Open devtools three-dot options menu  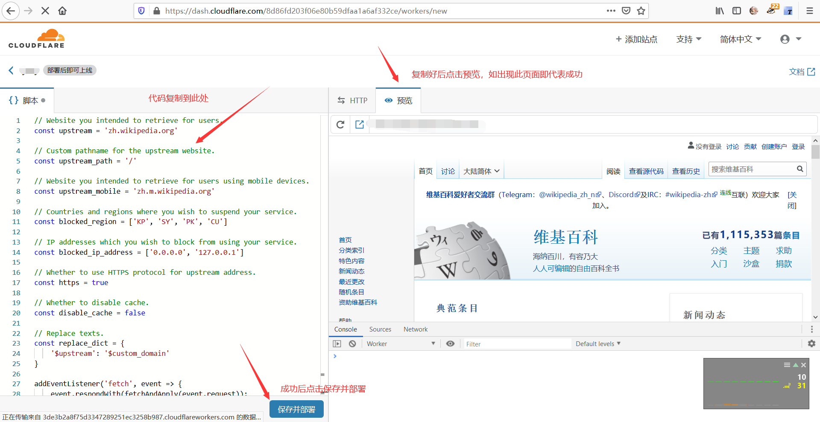(811, 329)
